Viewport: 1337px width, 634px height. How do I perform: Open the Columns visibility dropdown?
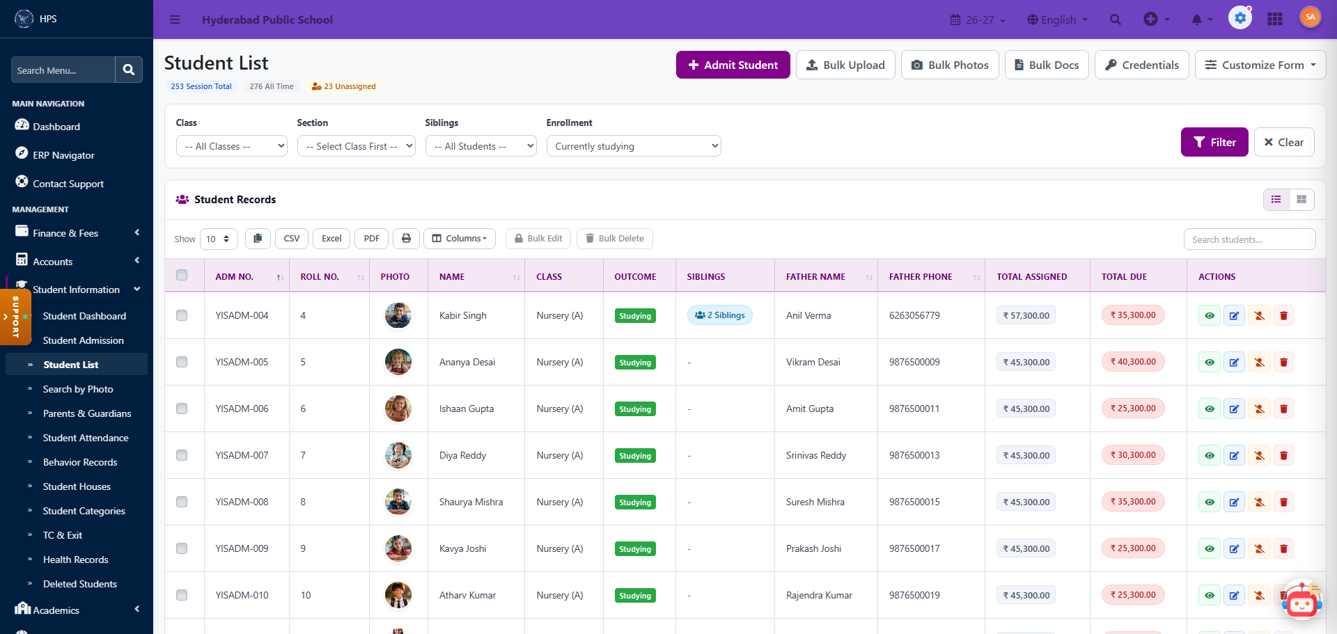tap(460, 239)
